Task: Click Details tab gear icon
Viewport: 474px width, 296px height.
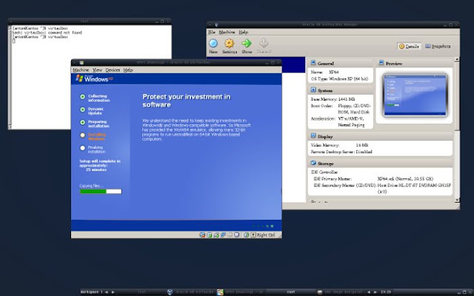Action: pyautogui.click(x=401, y=46)
